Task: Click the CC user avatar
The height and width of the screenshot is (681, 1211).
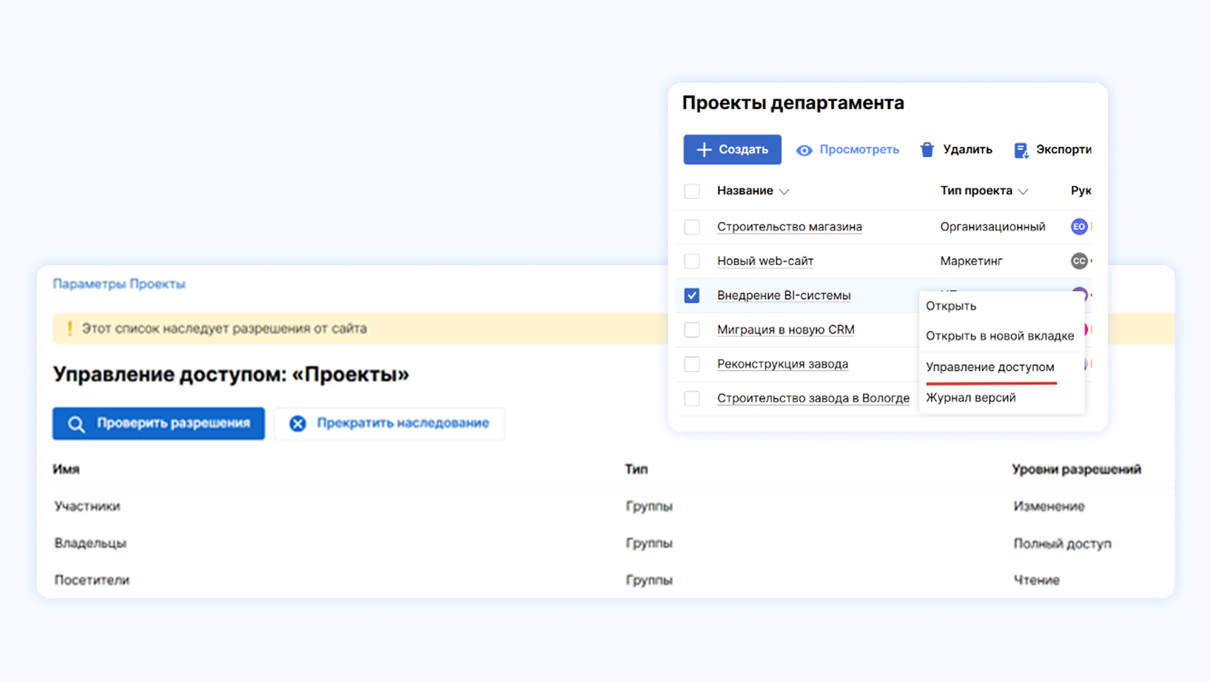Action: (x=1078, y=261)
